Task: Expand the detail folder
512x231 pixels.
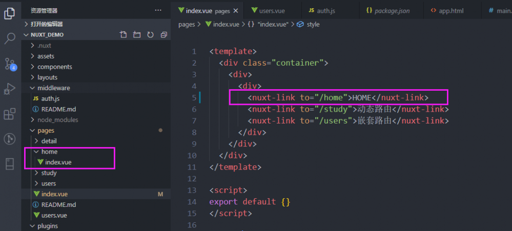Action: click(96, 141)
